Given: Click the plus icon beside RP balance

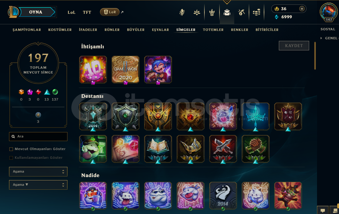Looking at the screenshot, I should coord(302,9).
